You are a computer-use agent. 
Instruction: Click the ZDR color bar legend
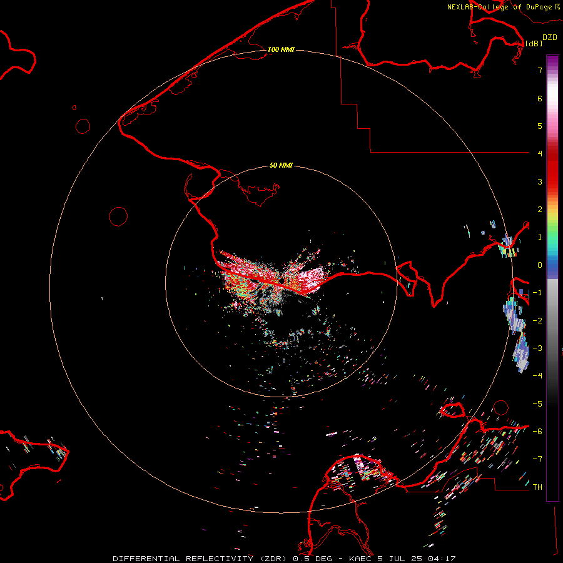[x=552, y=278]
